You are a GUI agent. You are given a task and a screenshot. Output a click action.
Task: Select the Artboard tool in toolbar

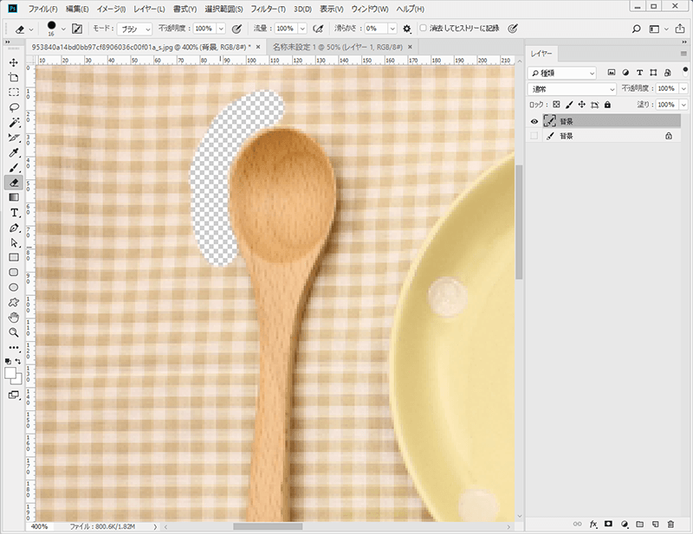click(x=14, y=77)
